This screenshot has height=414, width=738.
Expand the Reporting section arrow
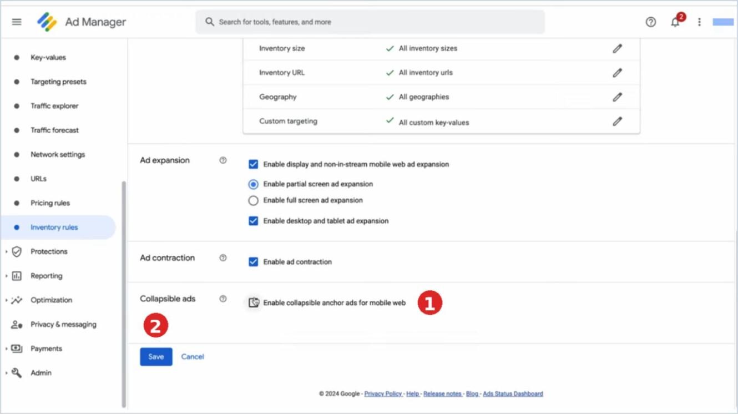point(7,276)
